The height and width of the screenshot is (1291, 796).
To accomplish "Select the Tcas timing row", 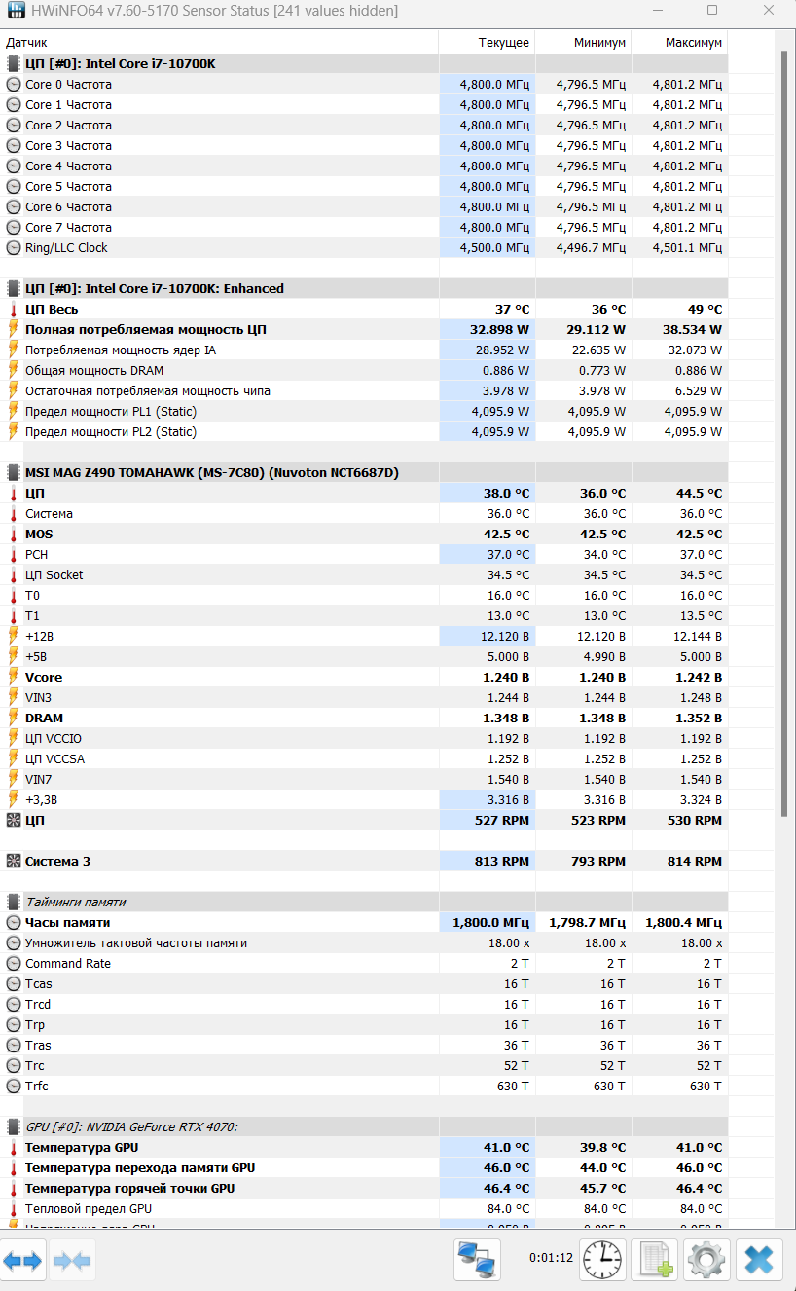I will 364,984.
